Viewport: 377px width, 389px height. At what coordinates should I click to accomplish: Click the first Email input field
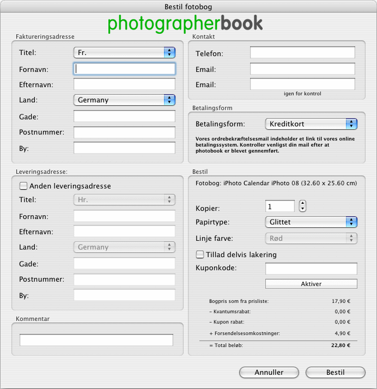[302, 69]
